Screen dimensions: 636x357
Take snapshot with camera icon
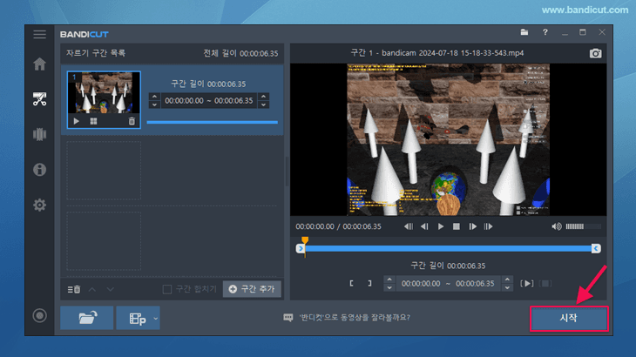click(595, 53)
